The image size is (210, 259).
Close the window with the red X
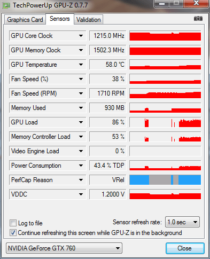(196, 3)
